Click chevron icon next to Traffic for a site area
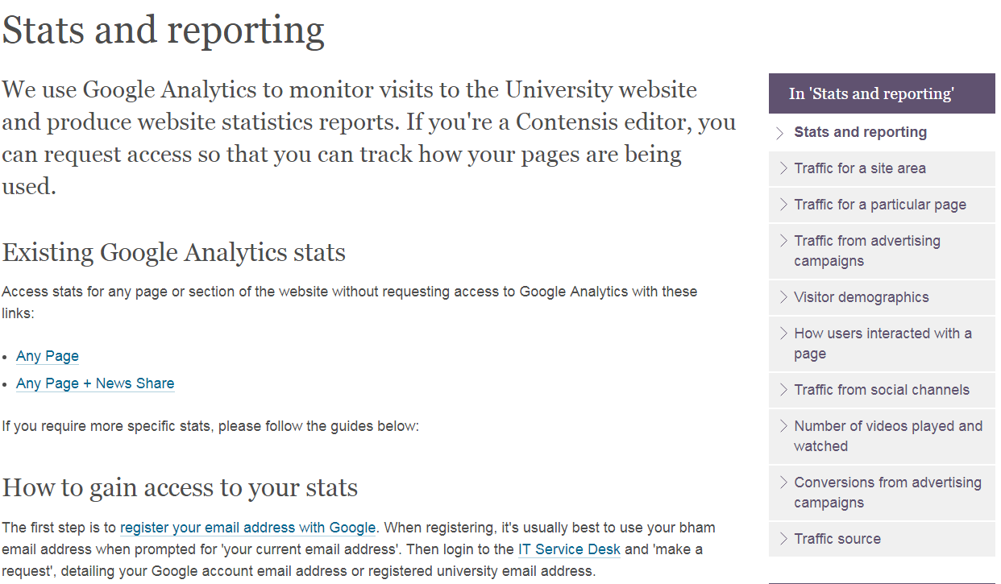Image resolution: width=1001 pixels, height=584 pixels. 783,168
